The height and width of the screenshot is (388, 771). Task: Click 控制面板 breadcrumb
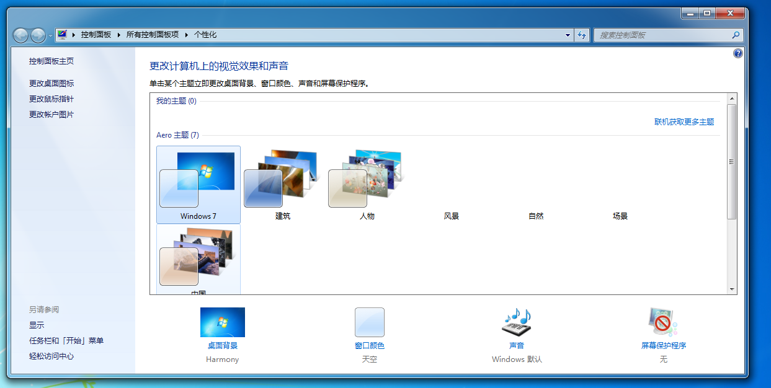point(96,35)
